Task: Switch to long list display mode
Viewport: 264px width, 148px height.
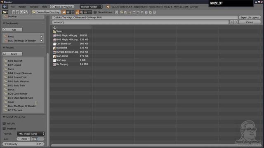Action: [x=68, y=12]
